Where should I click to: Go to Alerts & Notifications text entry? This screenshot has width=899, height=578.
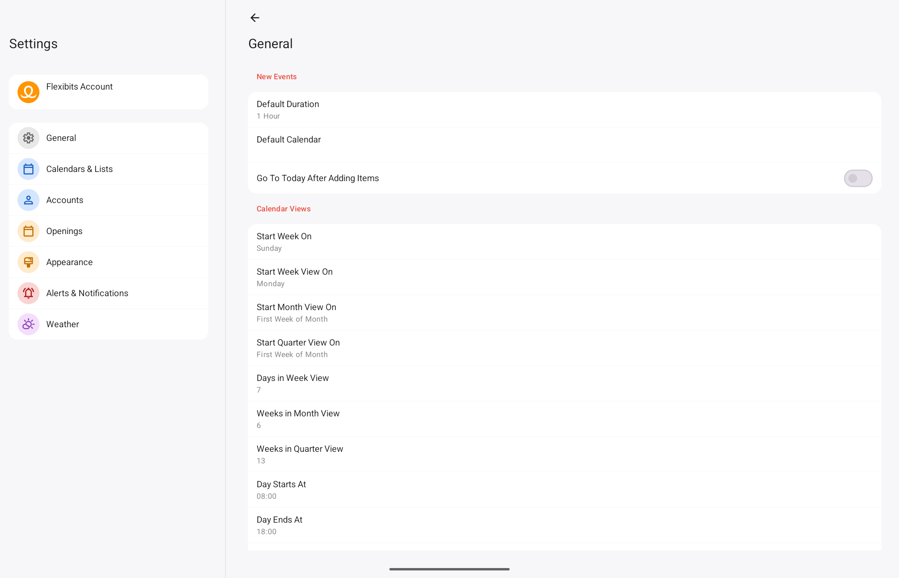tap(87, 293)
